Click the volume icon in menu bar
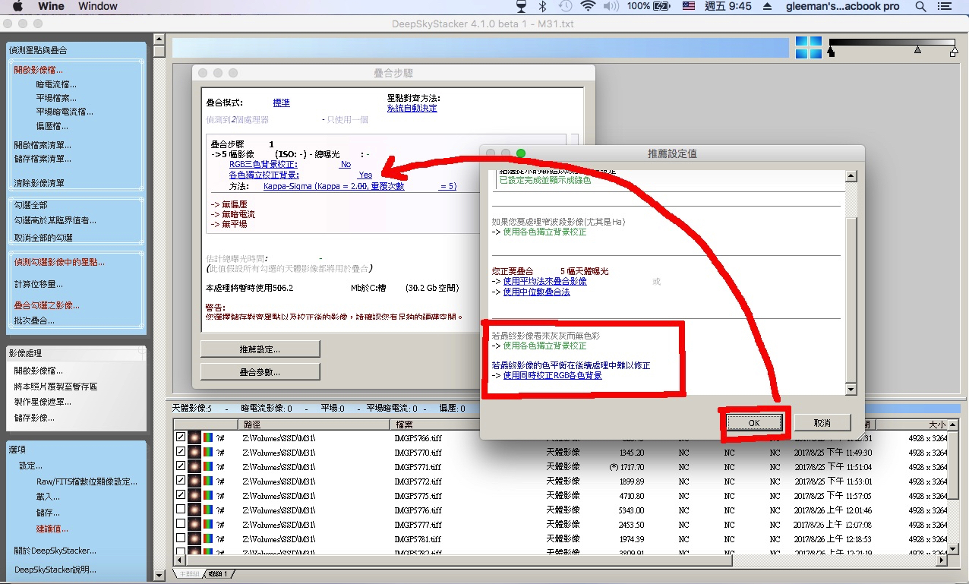This screenshot has height=584, width=969. pyautogui.click(x=611, y=6)
